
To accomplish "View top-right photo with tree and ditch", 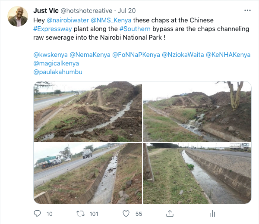I will tap(197, 112).
